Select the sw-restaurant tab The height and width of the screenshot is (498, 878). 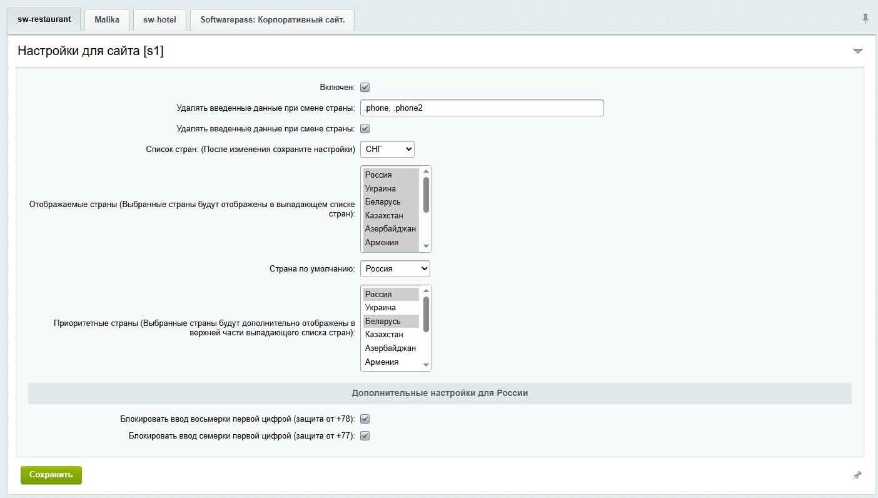[44, 19]
